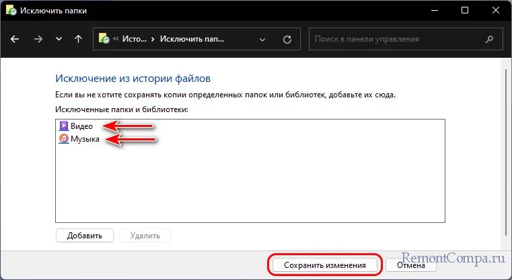The image size is (512, 280).
Task: Open the chevron after the Исто... breadcrumb
Action: tap(153, 39)
